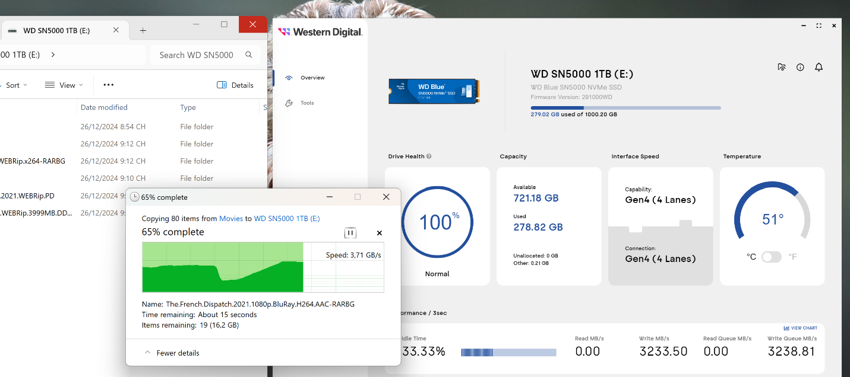Click the WD Blue SSD product image
This screenshot has width=850, height=377.
pyautogui.click(x=434, y=91)
